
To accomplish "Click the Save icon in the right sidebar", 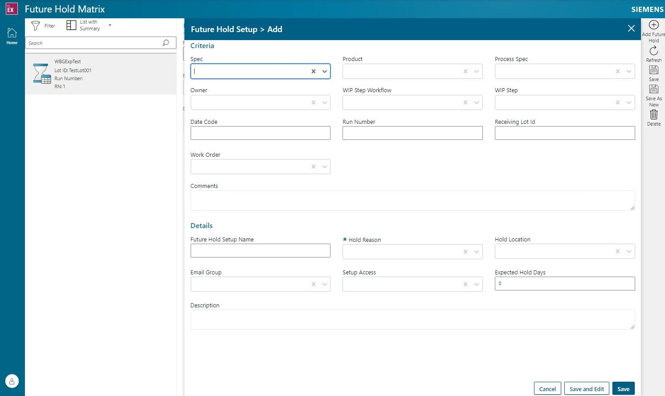I will pyautogui.click(x=653, y=70).
